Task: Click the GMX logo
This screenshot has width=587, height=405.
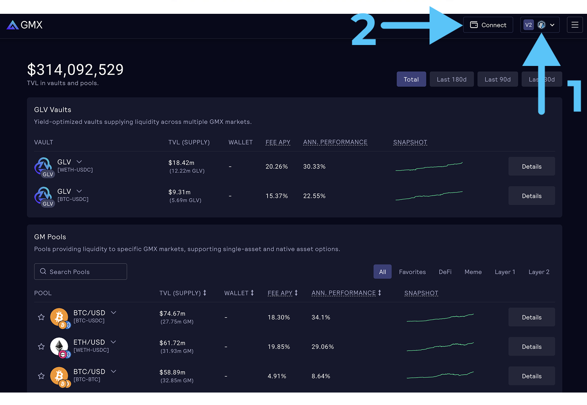Action: pyautogui.click(x=25, y=25)
